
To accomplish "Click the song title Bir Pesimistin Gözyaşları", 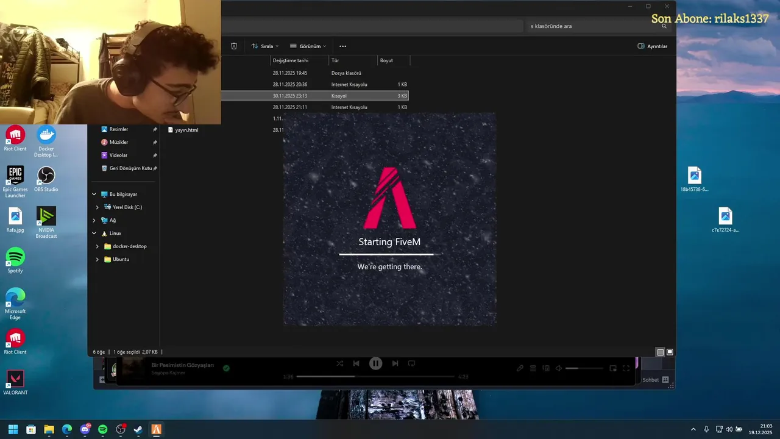I will [183, 365].
